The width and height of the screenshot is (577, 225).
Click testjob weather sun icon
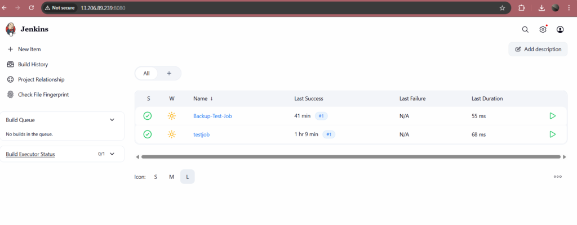[172, 134]
